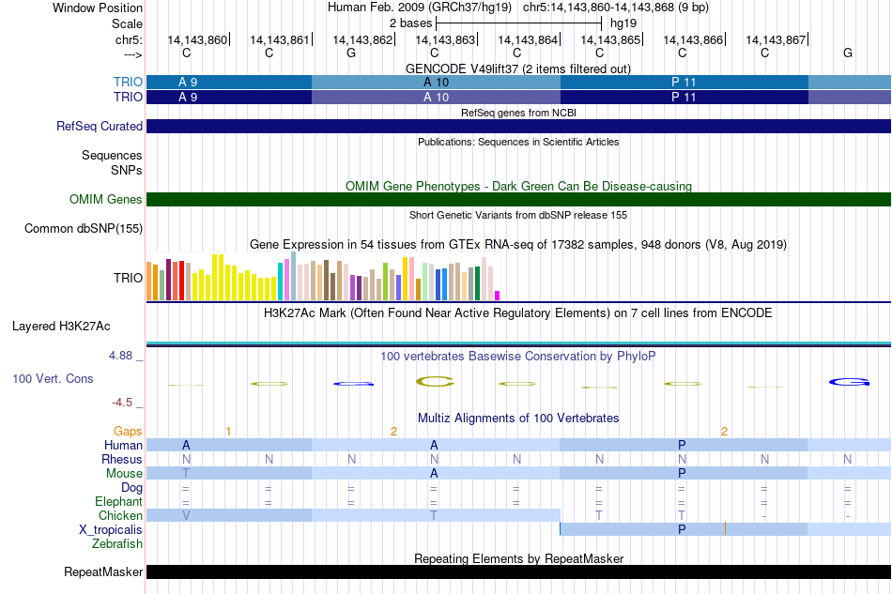Open the 100 Vert. Cons track label
The width and height of the screenshot is (892, 594).
click(x=53, y=378)
